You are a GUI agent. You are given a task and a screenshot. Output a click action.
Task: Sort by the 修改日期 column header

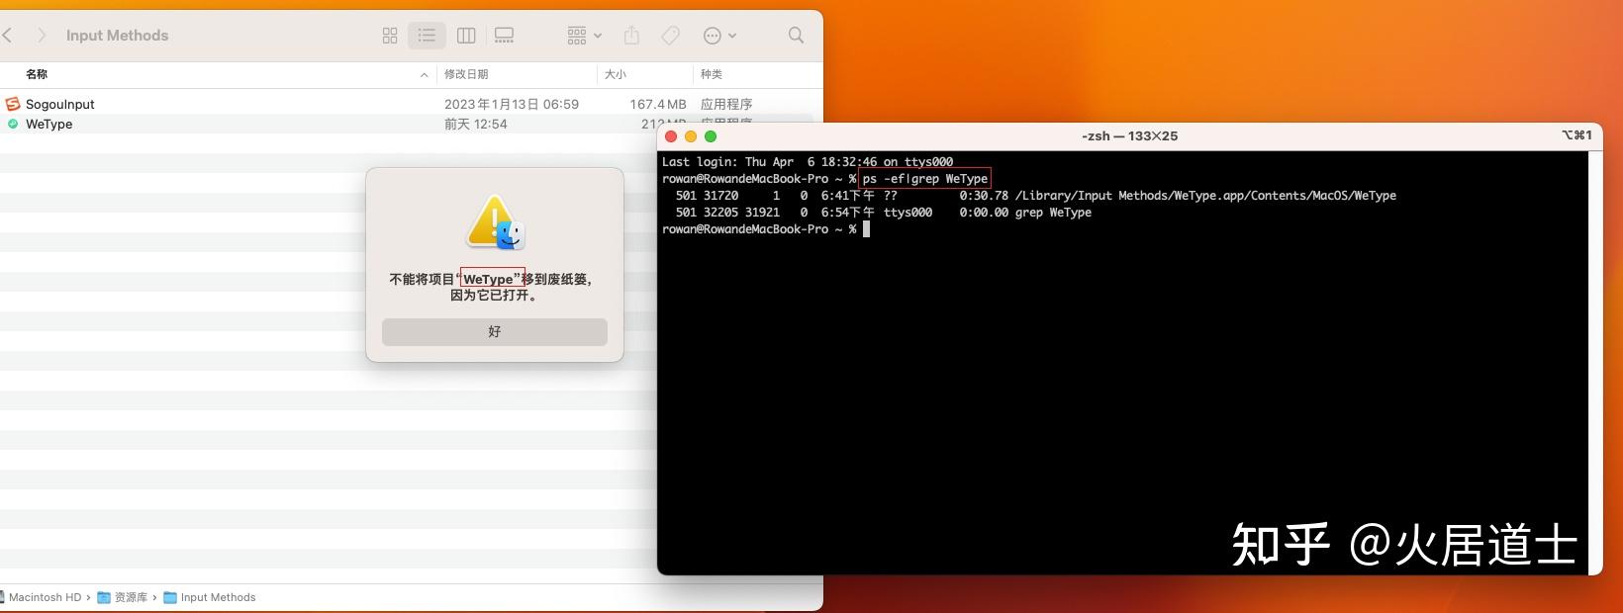466,74
